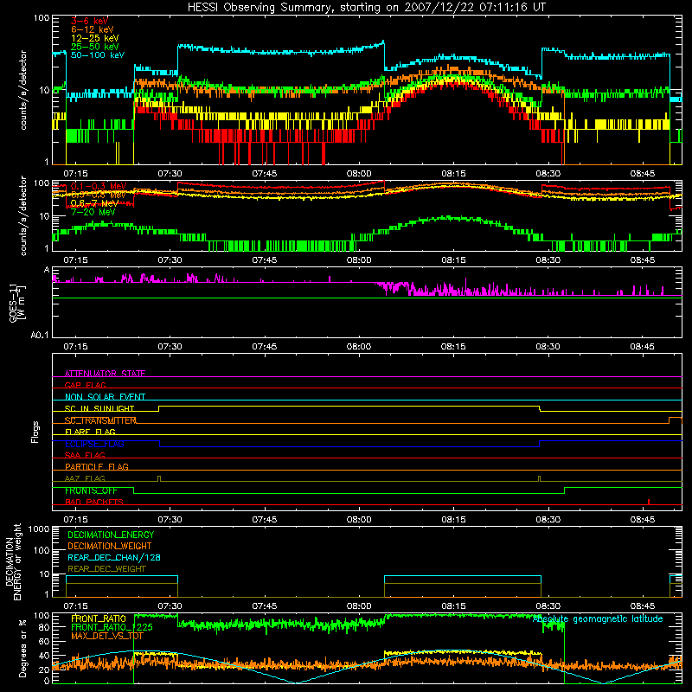Click the SAA_FLAG label
The width and height of the screenshot is (692, 692).
[85, 455]
